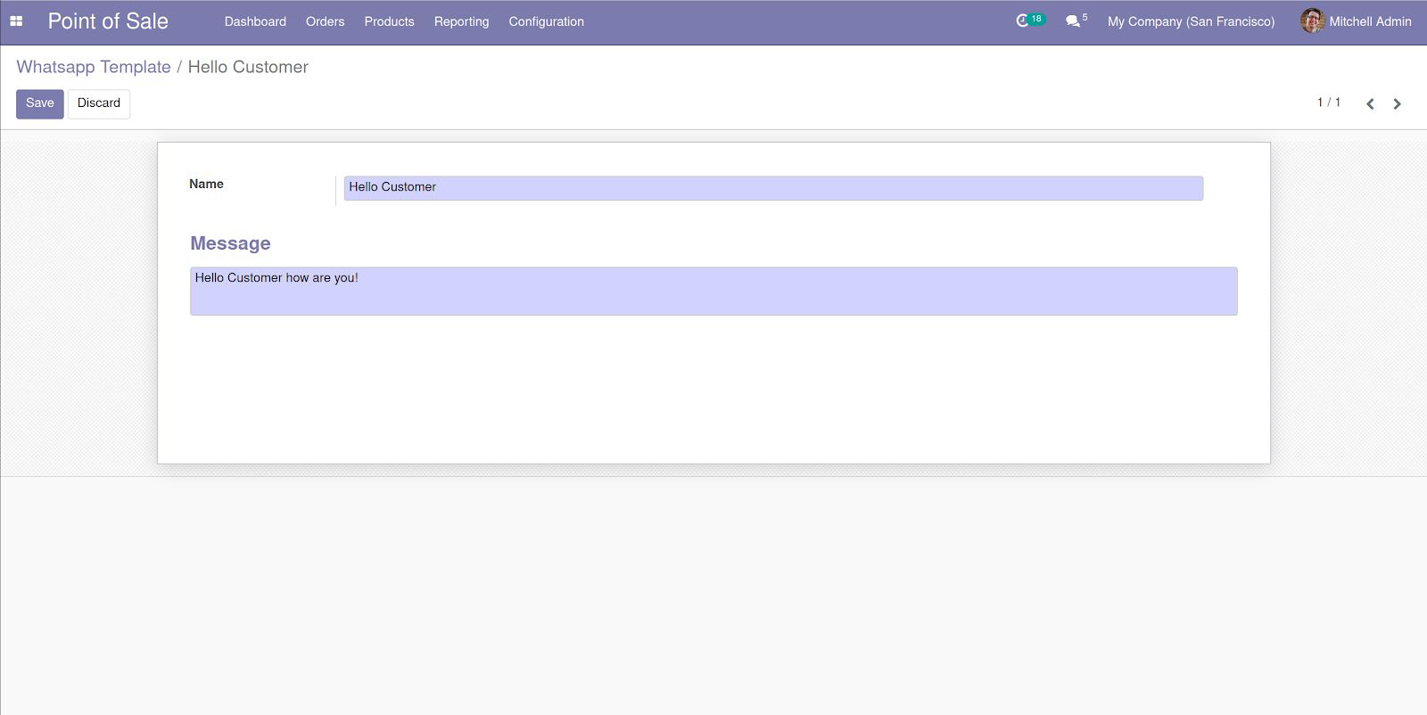
Task: Discard changes to the template
Action: [x=99, y=103]
